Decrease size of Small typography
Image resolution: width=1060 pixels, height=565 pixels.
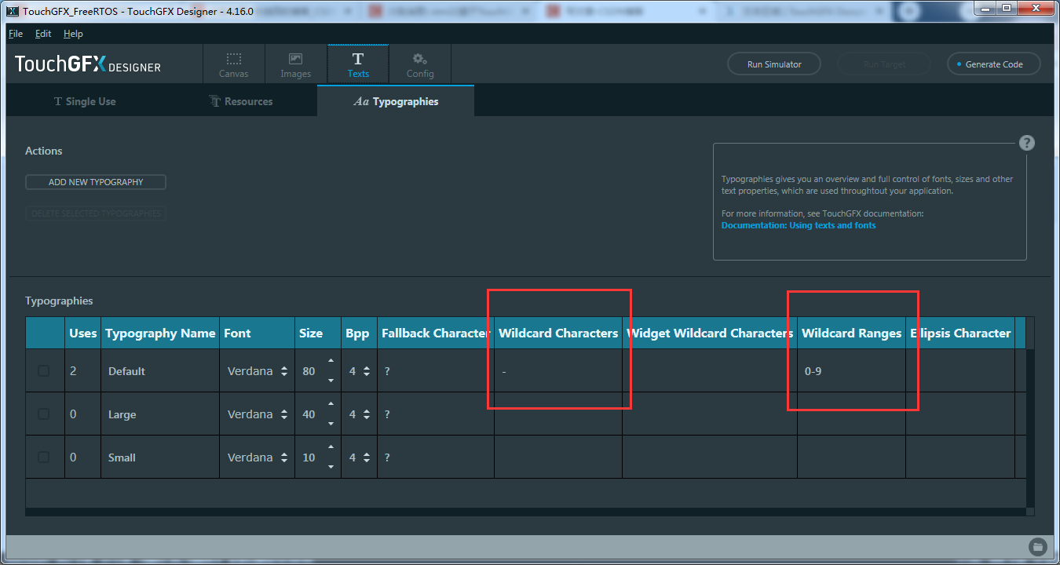(331, 467)
